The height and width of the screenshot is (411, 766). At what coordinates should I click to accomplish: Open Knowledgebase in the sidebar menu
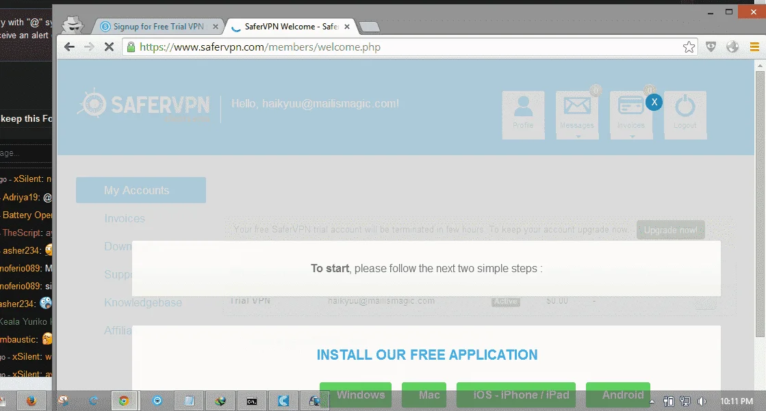(x=142, y=303)
